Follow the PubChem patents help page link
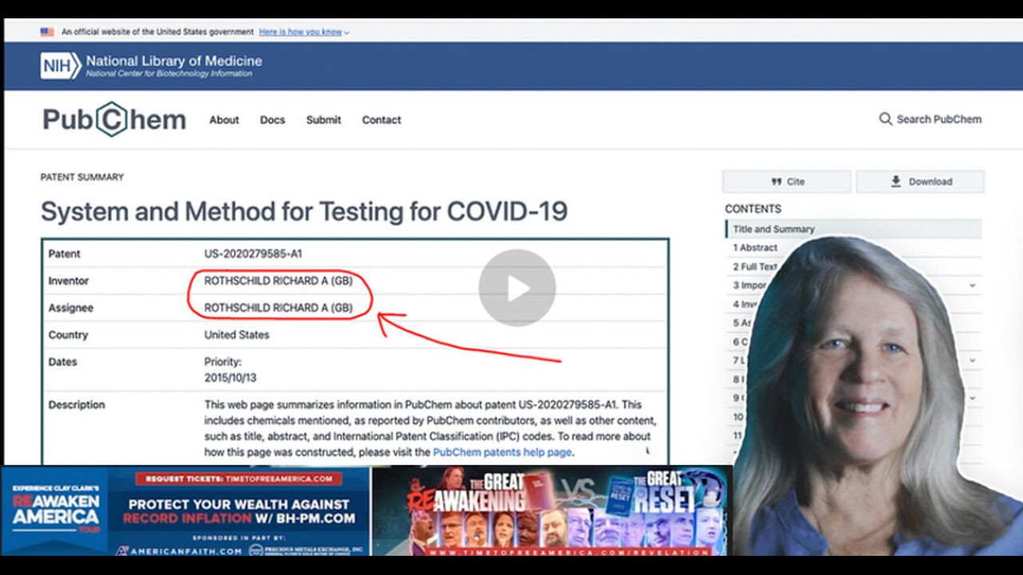 point(502,452)
